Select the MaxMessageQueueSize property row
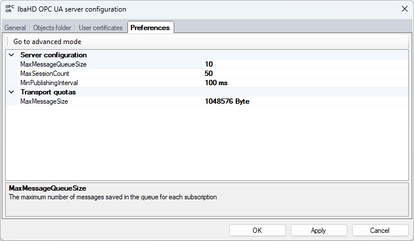This screenshot has width=414, height=241. click(x=53, y=64)
